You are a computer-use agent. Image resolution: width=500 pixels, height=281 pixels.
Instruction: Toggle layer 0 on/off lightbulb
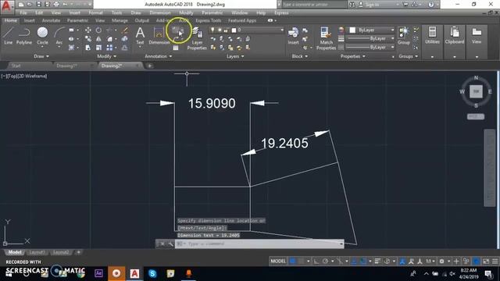tap(212, 30)
